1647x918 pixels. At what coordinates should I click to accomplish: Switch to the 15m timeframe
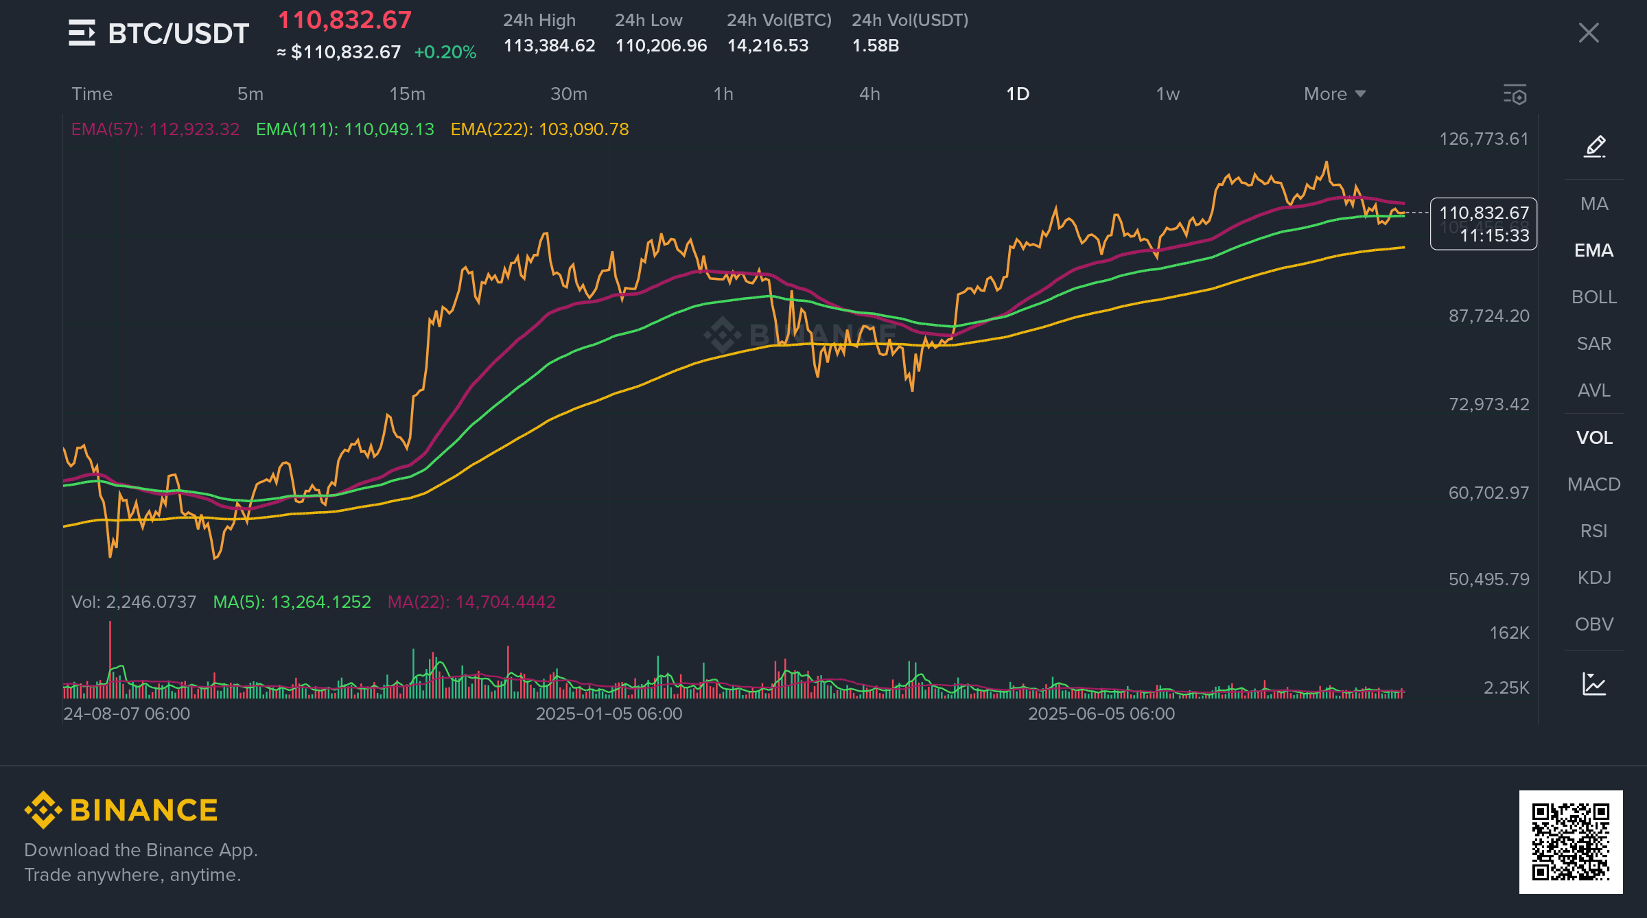tap(407, 94)
